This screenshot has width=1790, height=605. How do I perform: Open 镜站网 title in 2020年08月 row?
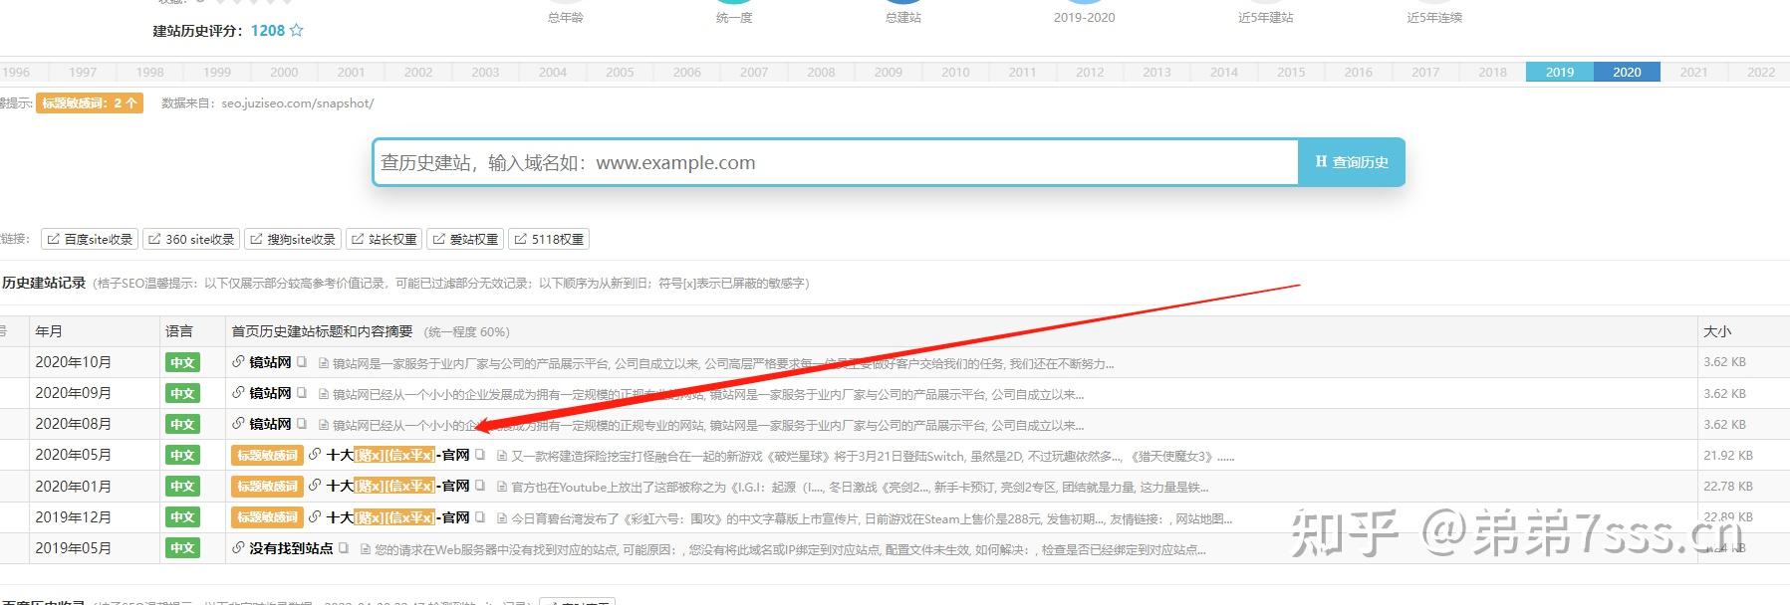270,424
